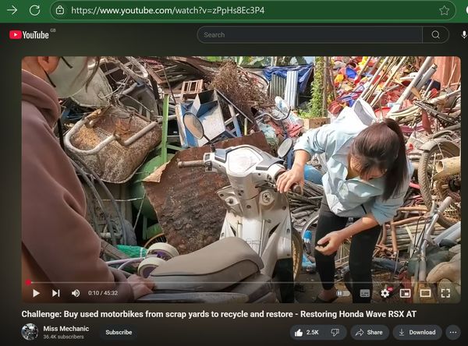468x346 pixels.
Task: Open the Miss Mechanic channel name link
Action: pos(66,328)
